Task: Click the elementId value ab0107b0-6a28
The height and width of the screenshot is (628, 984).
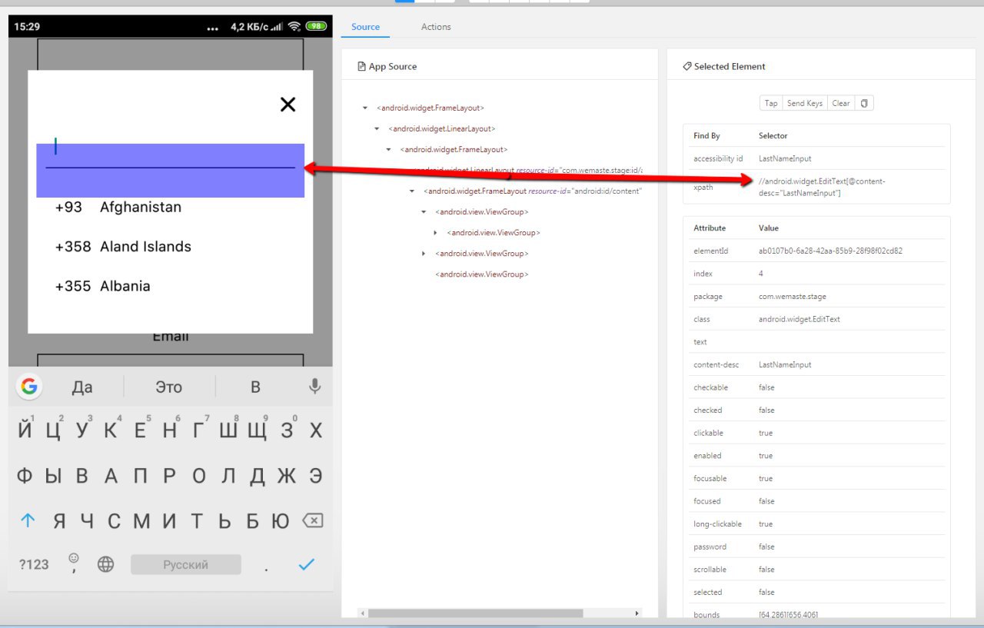Action: (x=830, y=251)
